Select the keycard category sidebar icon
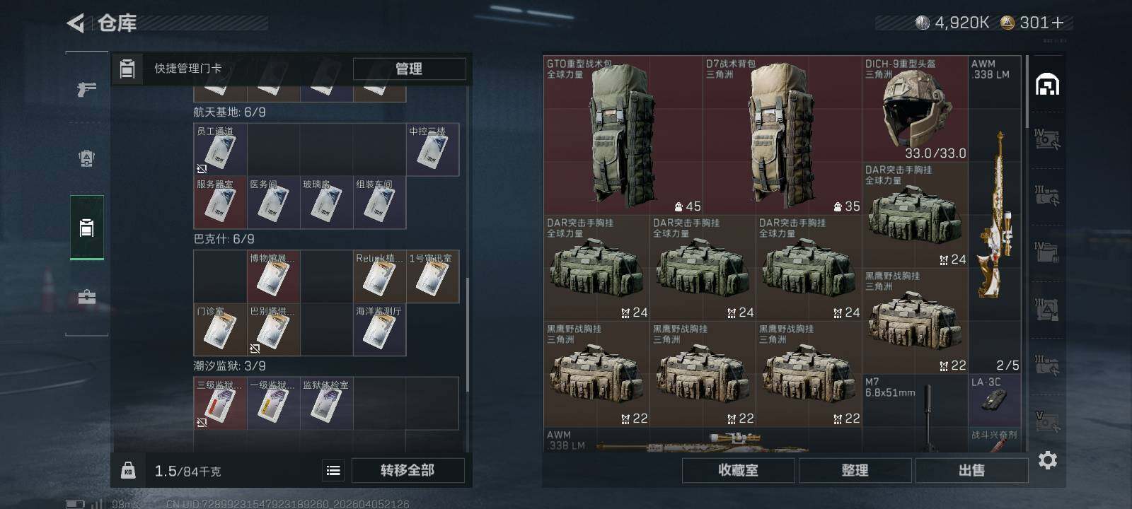1132x509 pixels. (x=86, y=228)
